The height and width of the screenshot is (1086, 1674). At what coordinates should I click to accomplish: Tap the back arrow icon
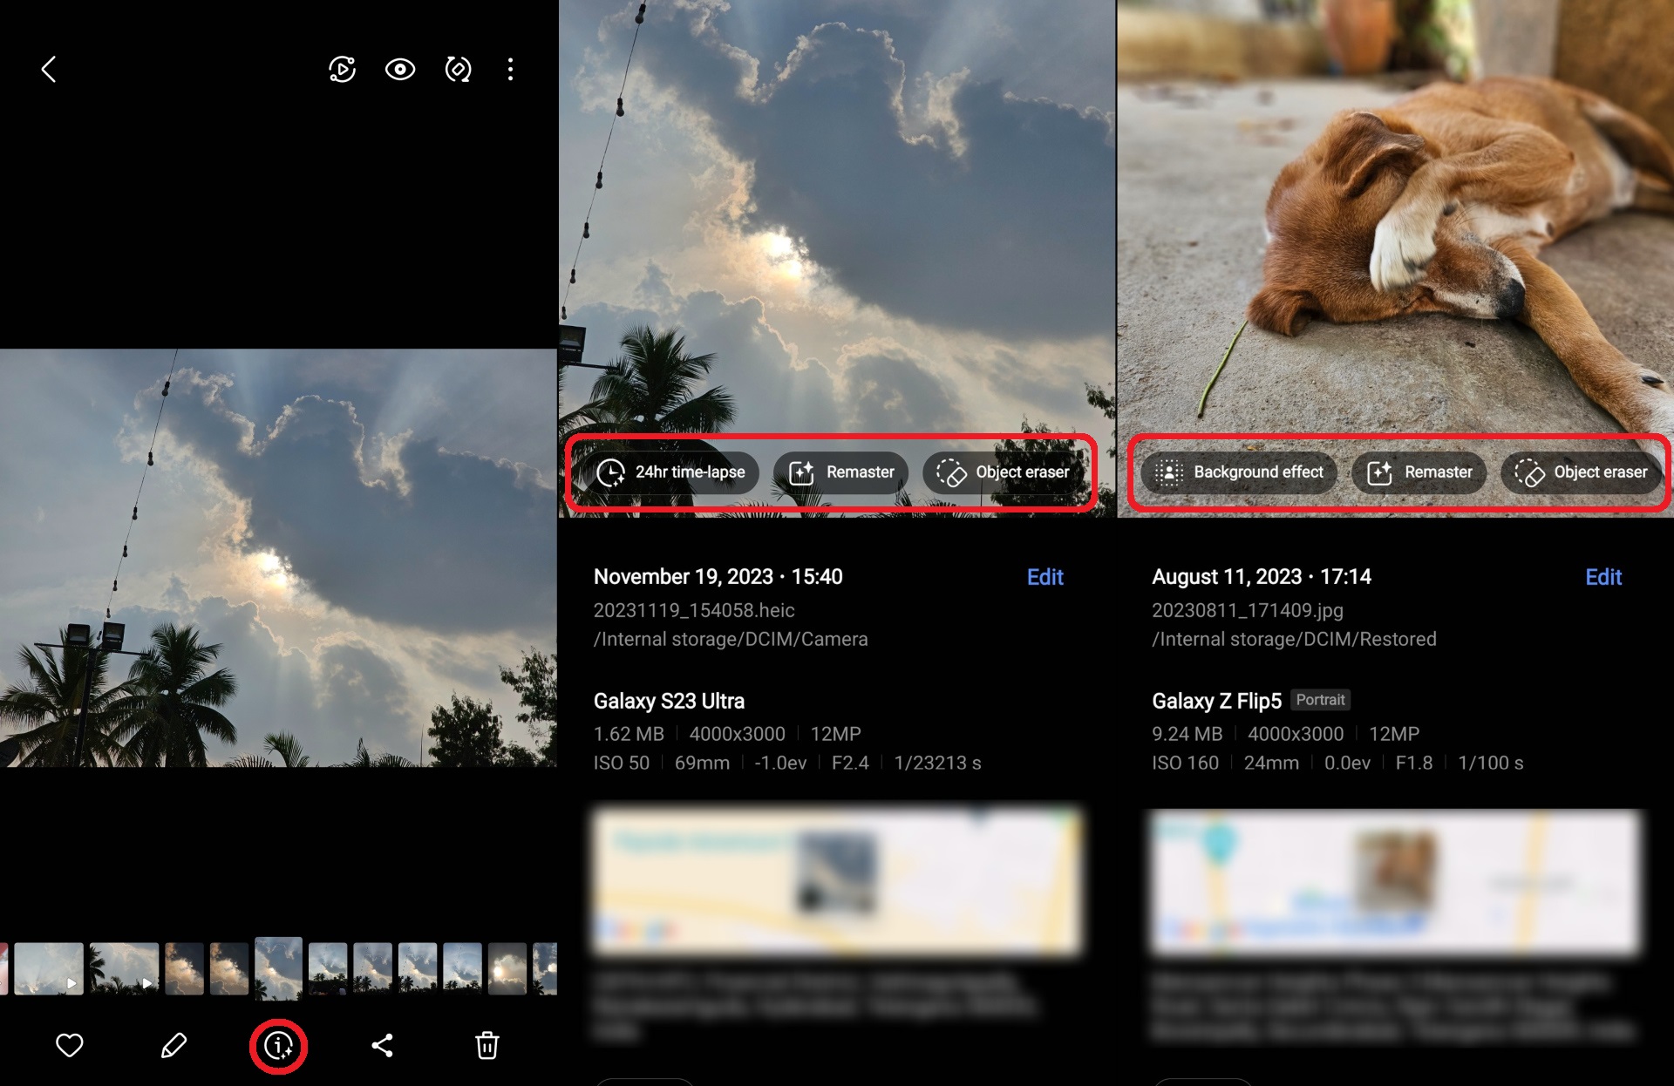pyautogui.click(x=49, y=70)
